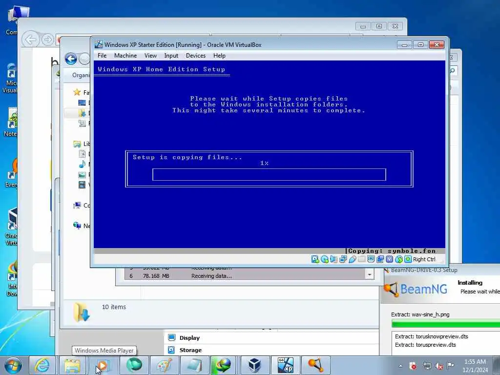This screenshot has width=500, height=375.
Task: Click the green sphere taskbar icon
Action: tap(134, 365)
